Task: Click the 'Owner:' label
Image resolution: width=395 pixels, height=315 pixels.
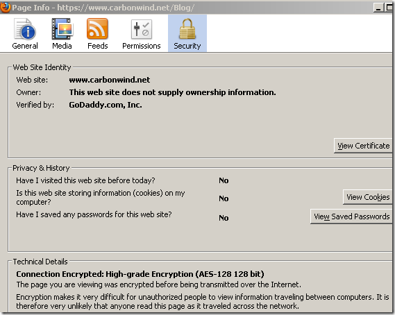Action: point(28,92)
